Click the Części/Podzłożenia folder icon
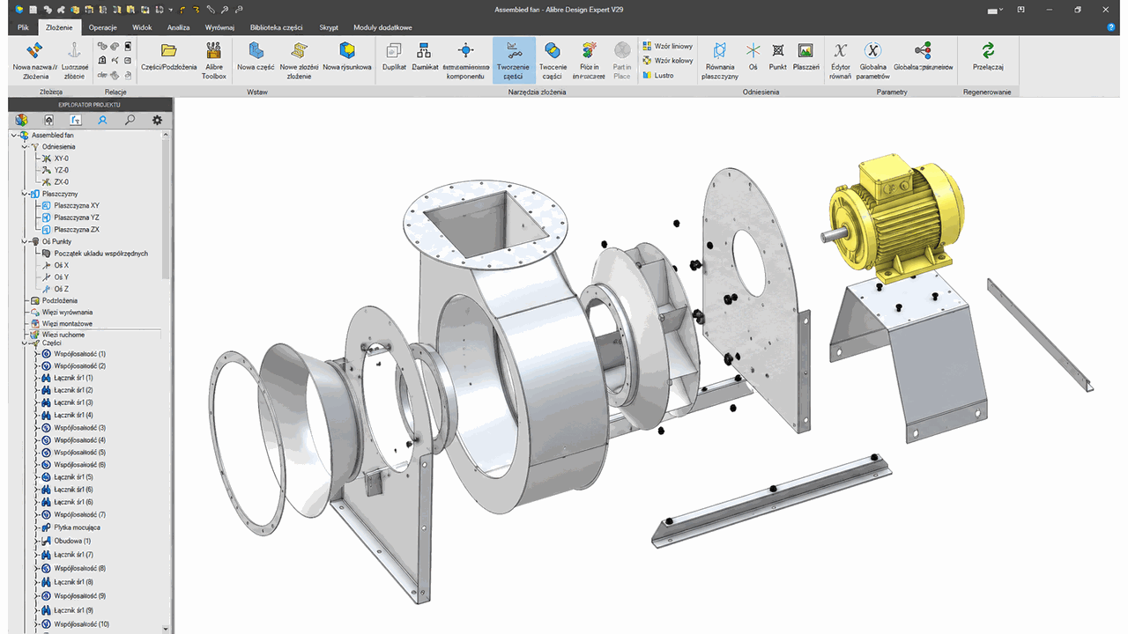 point(169,50)
